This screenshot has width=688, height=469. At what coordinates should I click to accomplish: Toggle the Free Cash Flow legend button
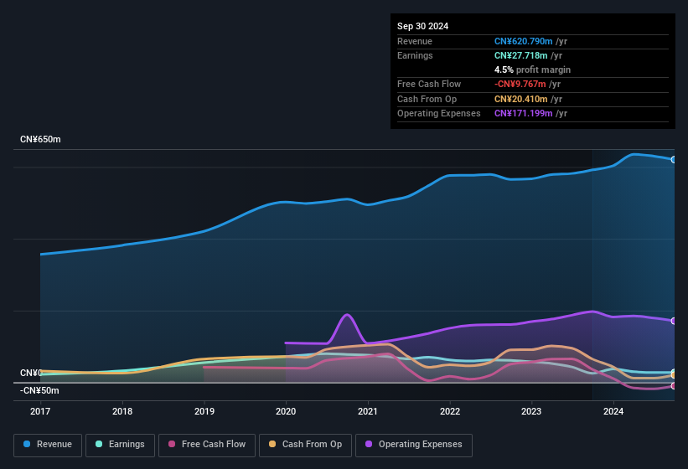(x=207, y=445)
